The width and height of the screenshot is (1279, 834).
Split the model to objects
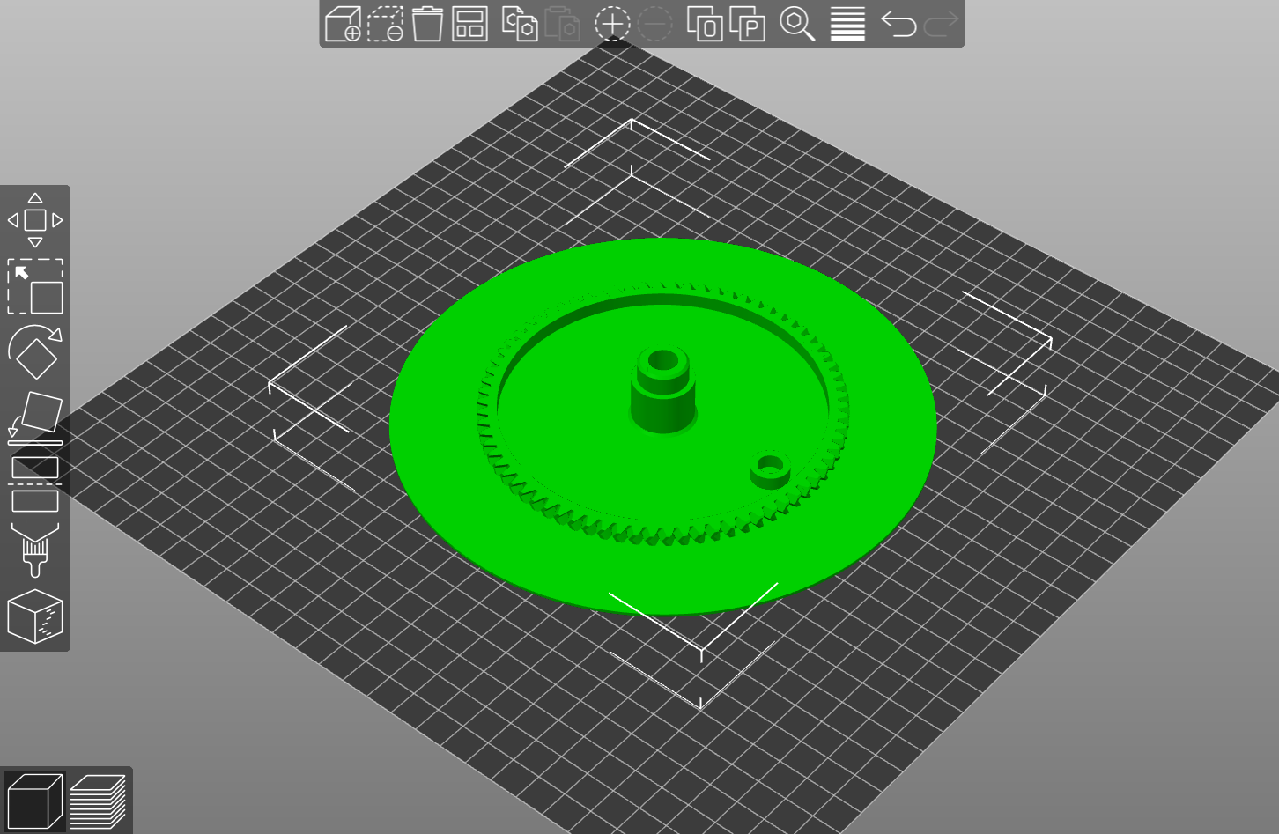(x=705, y=24)
